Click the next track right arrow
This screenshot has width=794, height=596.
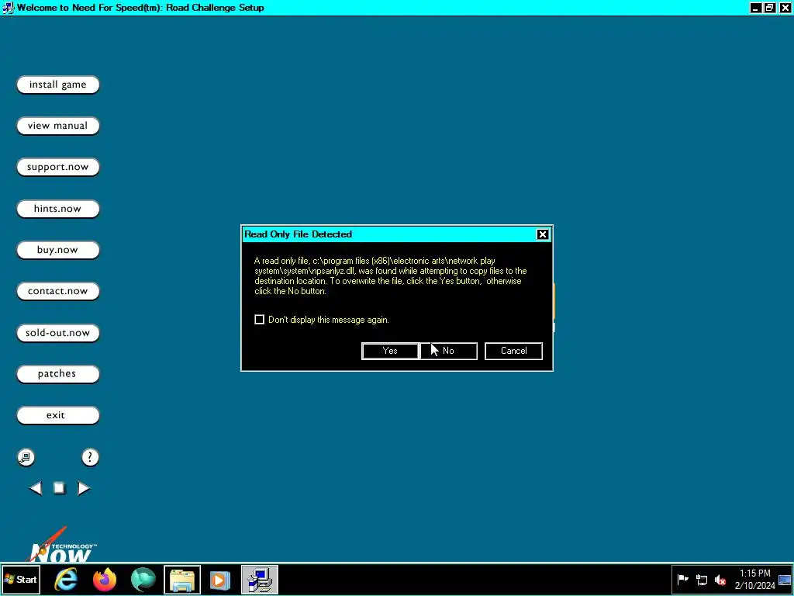tap(84, 488)
